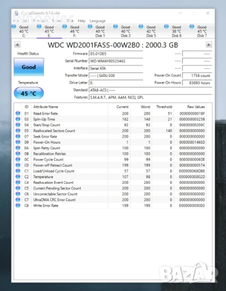The height and width of the screenshot is (291, 226).
Task: Click the Interface field Serial ATA
Action: 116,69
